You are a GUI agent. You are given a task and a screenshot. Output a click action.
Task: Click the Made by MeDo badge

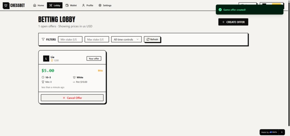(269, 132)
